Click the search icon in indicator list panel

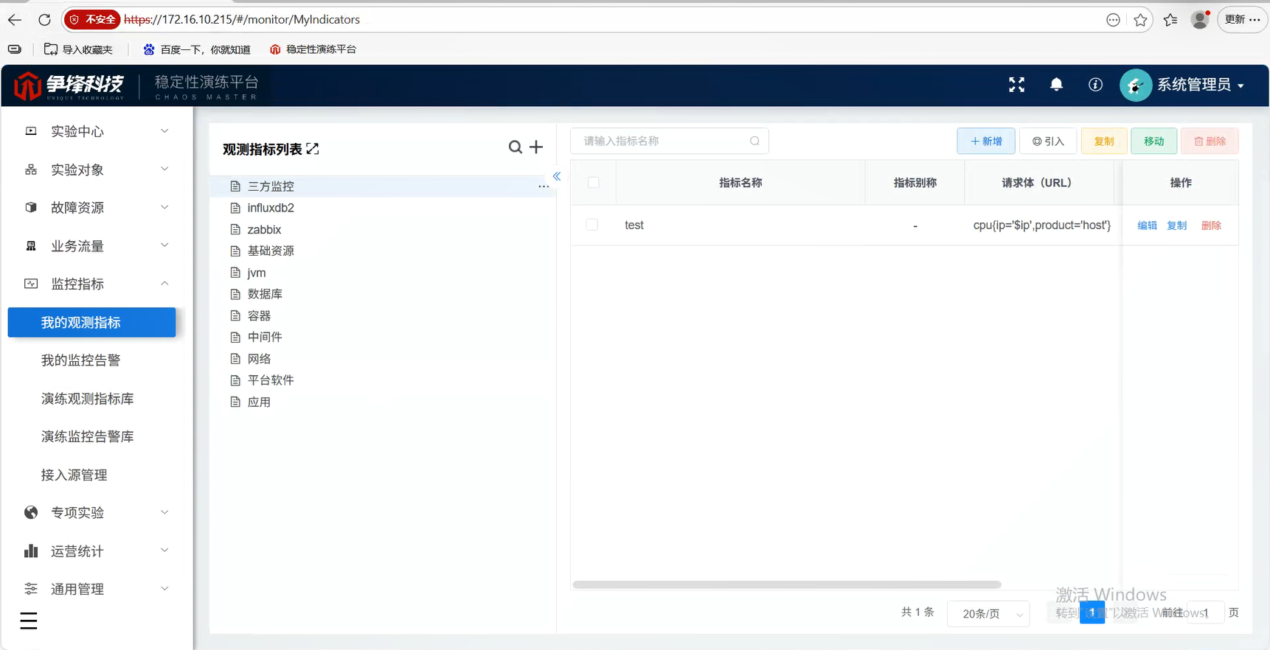[515, 147]
